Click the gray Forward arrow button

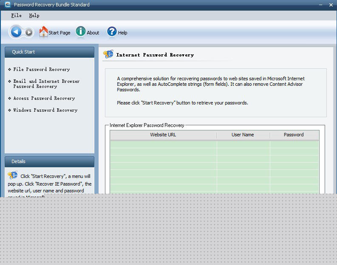click(29, 32)
